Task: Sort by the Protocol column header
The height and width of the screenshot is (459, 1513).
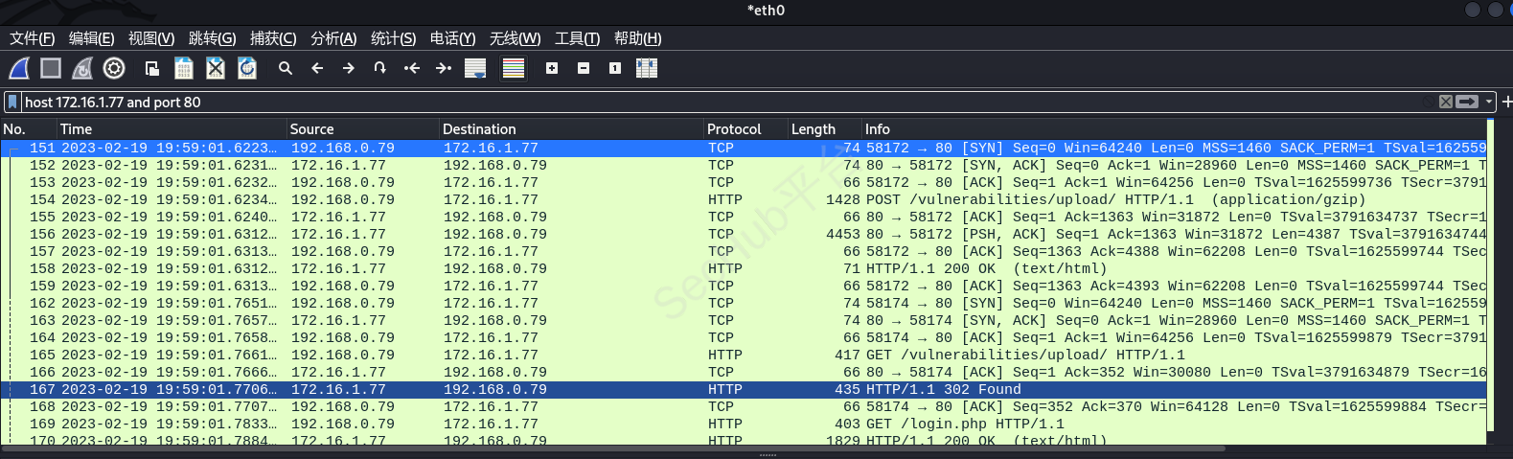Action: [734, 129]
